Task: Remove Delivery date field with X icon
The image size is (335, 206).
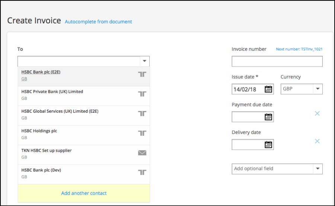Action: [317, 141]
